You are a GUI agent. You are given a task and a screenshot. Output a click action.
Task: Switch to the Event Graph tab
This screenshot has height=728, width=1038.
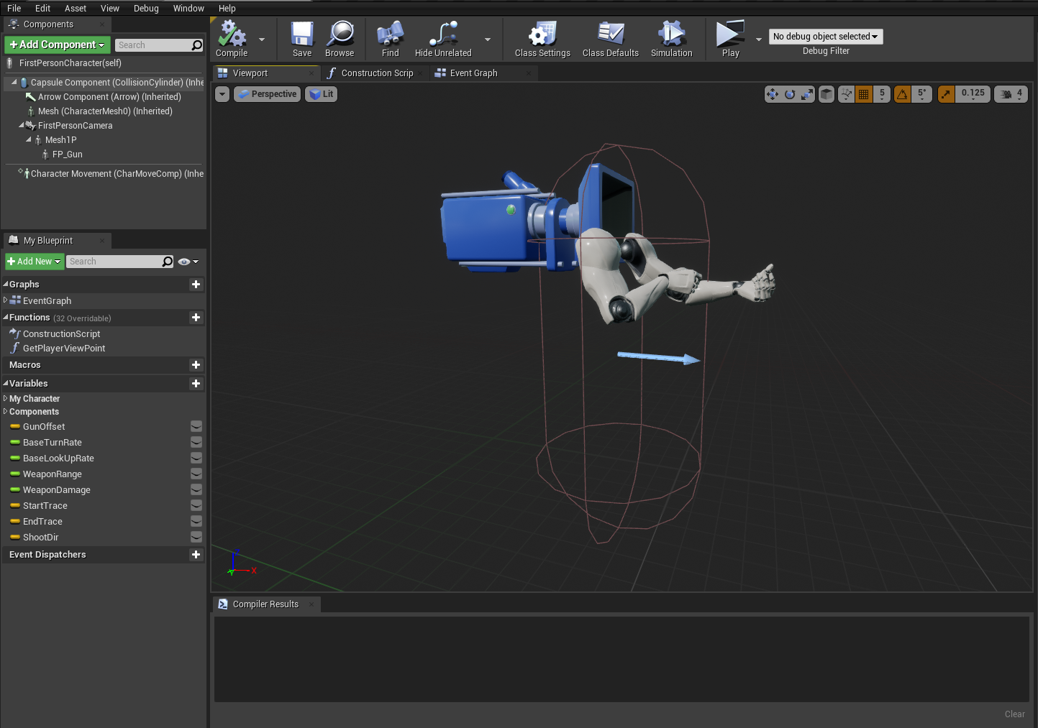pos(473,73)
